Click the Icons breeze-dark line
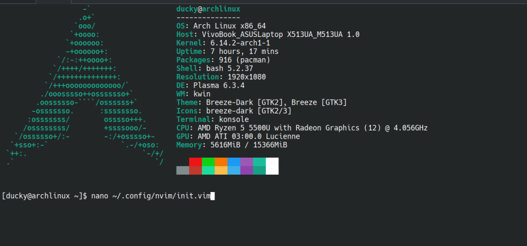The width and height of the screenshot is (527, 246). click(x=234, y=111)
